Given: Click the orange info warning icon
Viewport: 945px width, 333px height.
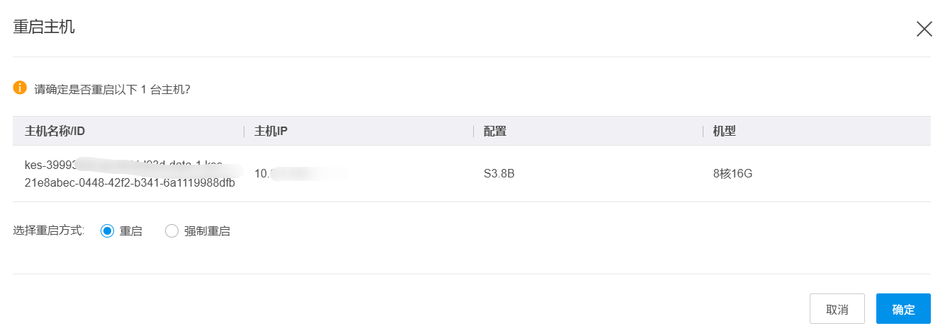Looking at the screenshot, I should click(20, 88).
